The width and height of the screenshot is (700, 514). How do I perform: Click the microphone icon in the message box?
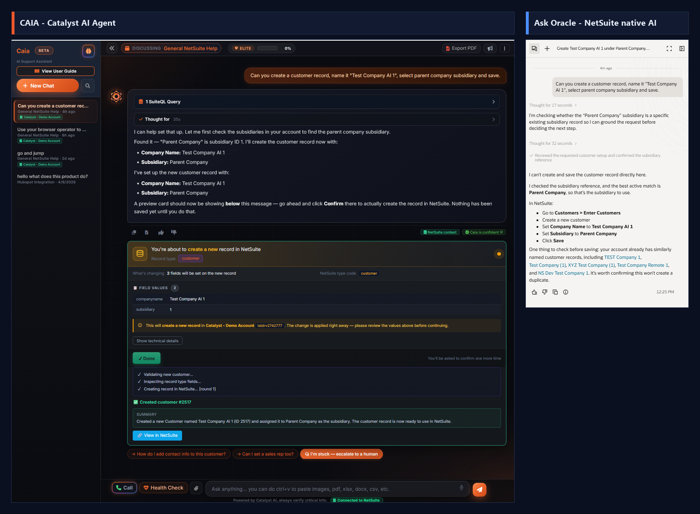click(462, 488)
